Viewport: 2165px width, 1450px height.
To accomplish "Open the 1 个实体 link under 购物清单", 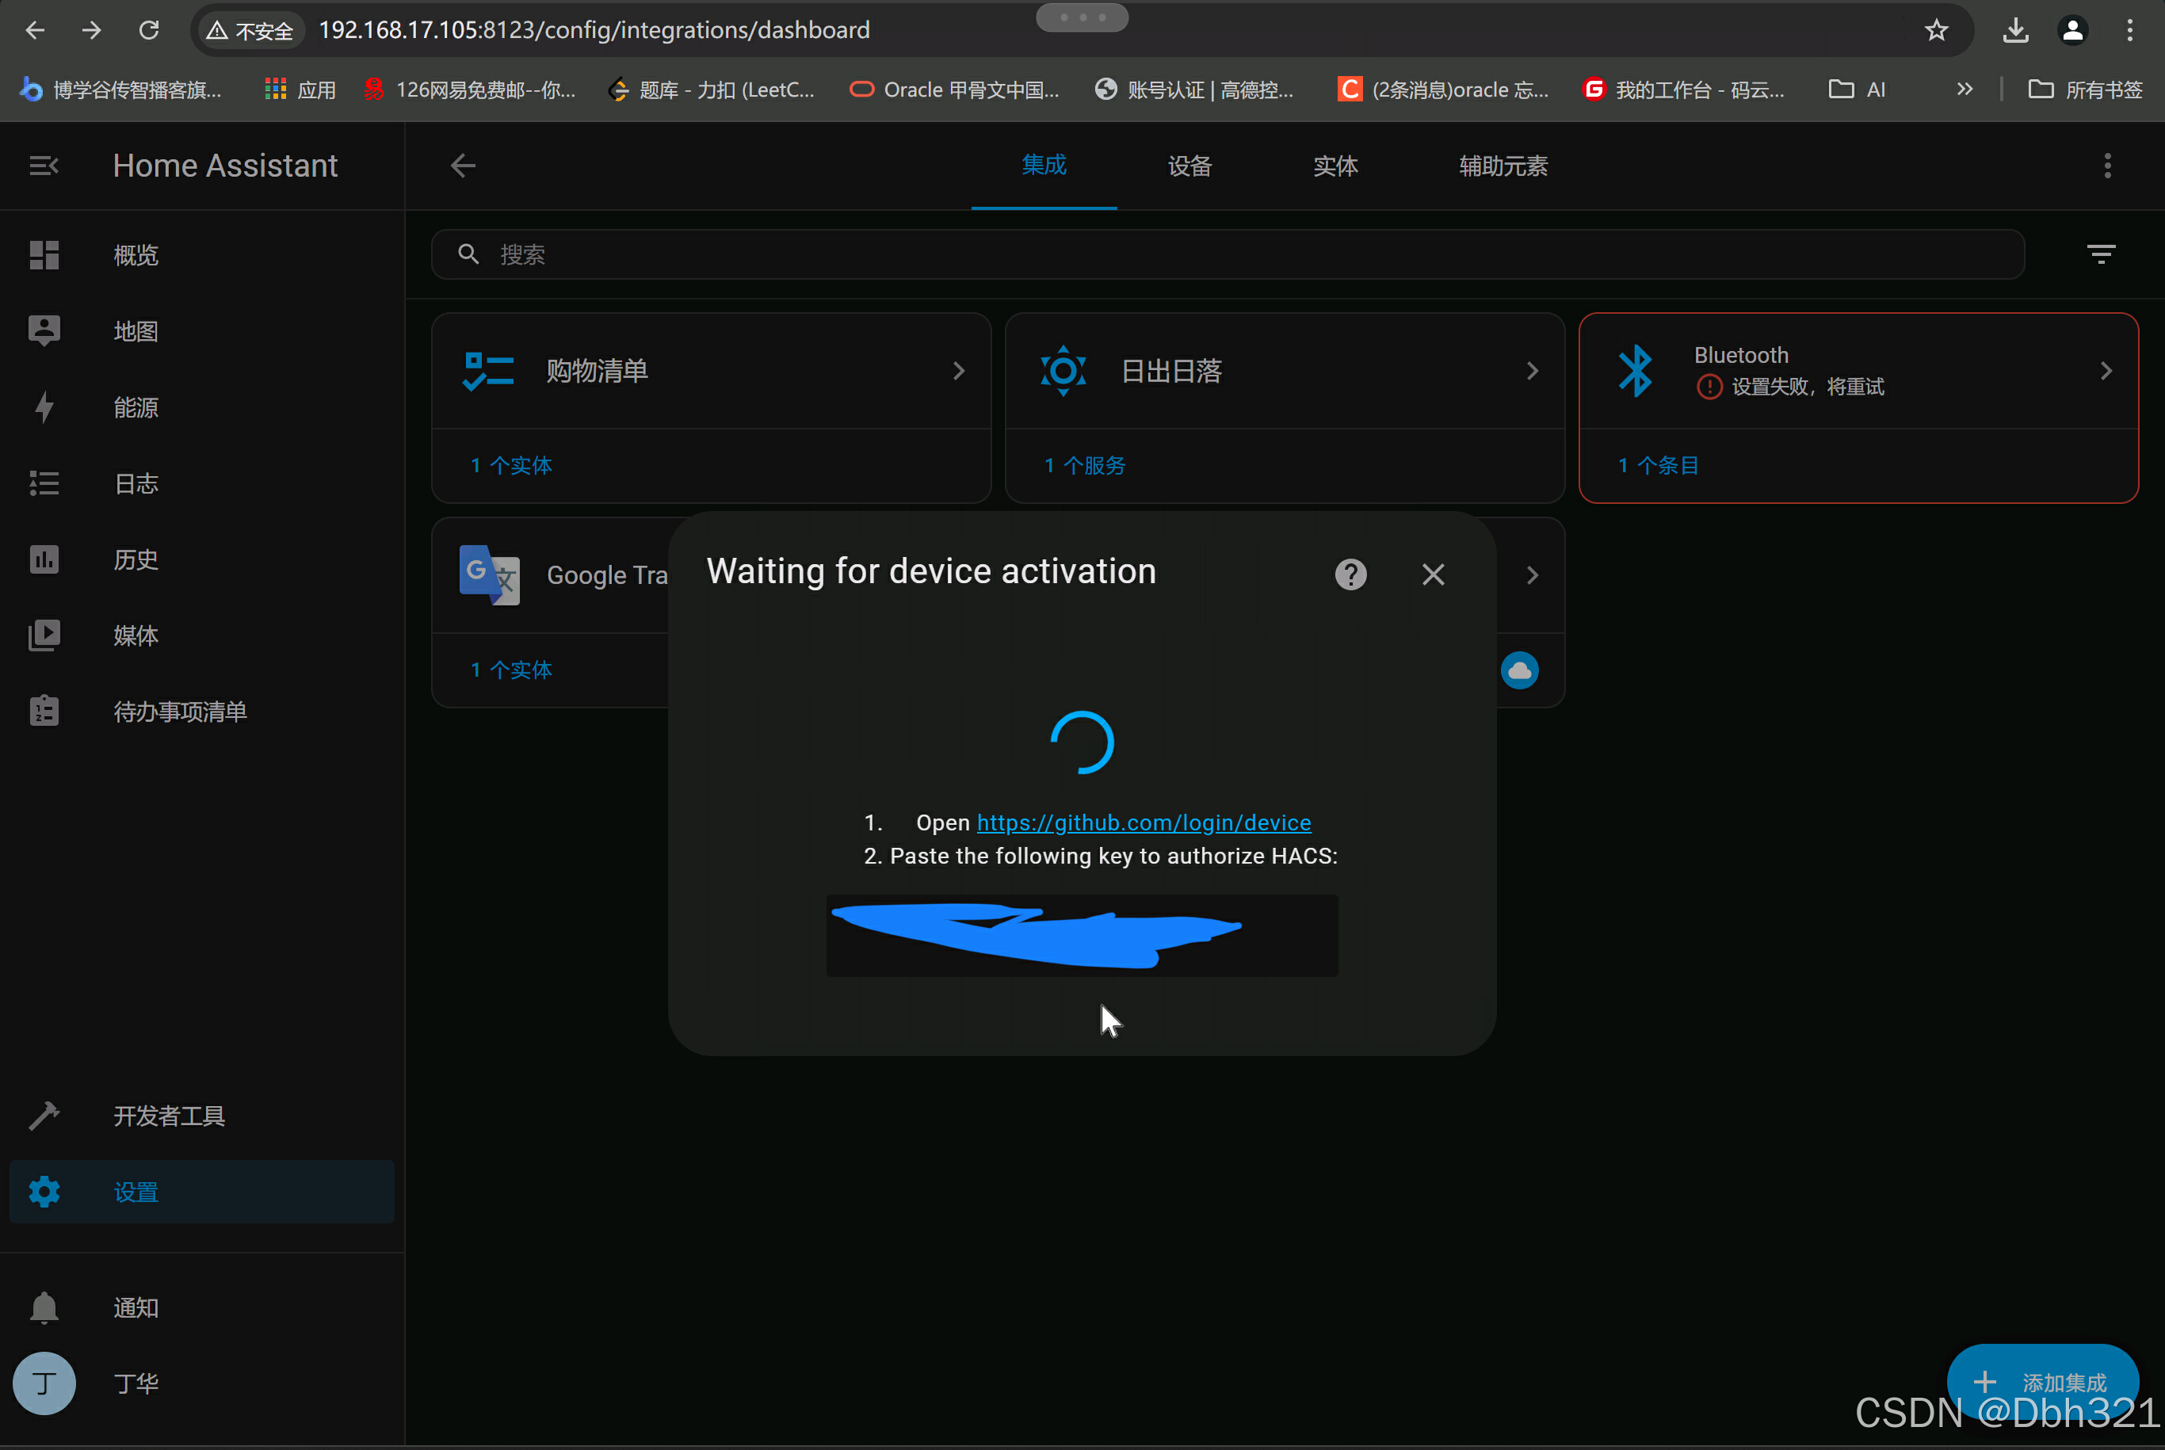I will (x=511, y=465).
